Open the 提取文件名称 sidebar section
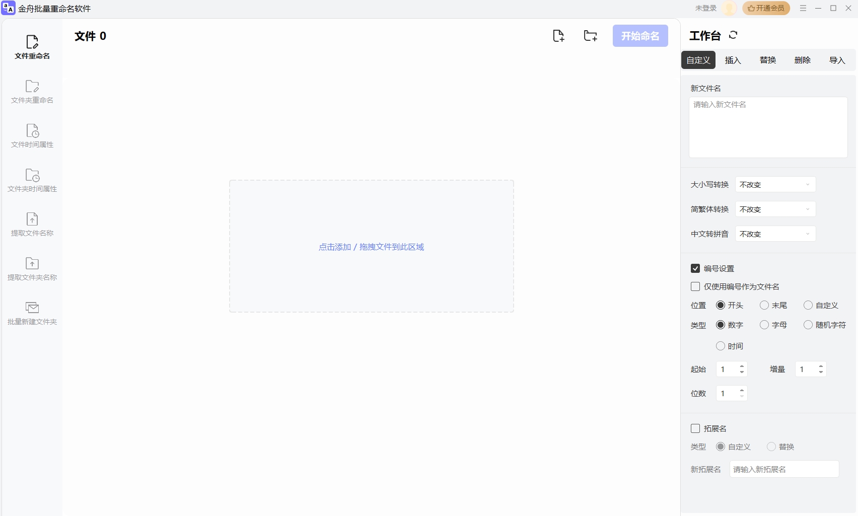Image resolution: width=858 pixels, height=516 pixels. pyautogui.click(x=32, y=225)
